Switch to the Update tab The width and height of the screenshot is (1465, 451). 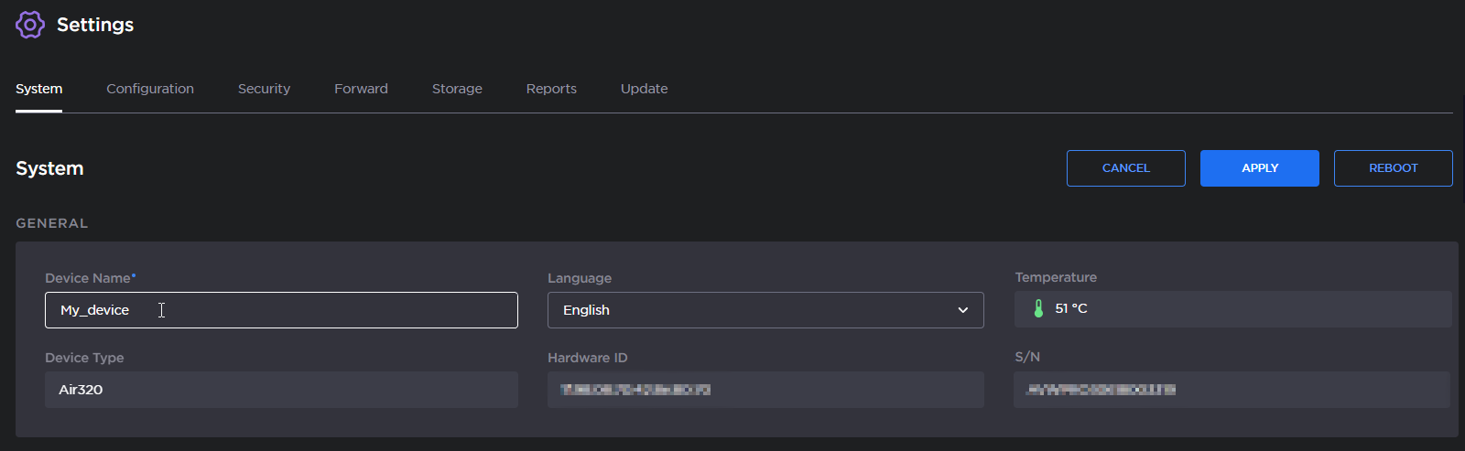coord(644,89)
